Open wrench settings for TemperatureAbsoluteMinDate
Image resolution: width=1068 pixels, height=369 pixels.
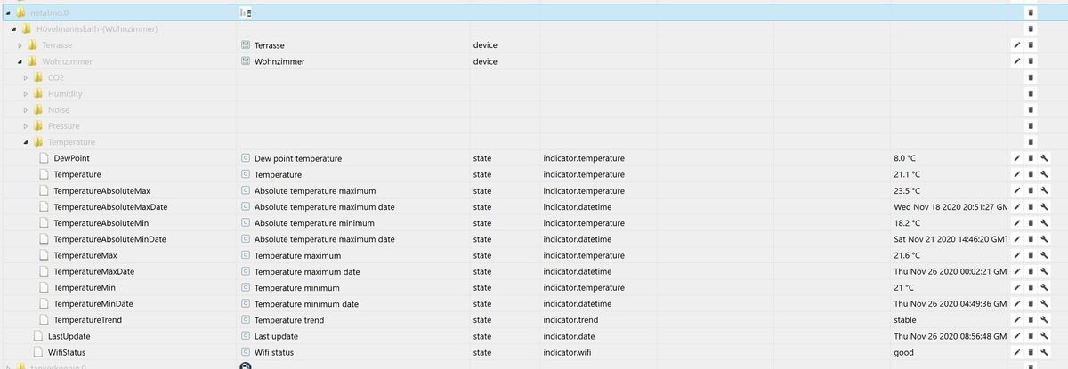pyautogui.click(x=1045, y=238)
